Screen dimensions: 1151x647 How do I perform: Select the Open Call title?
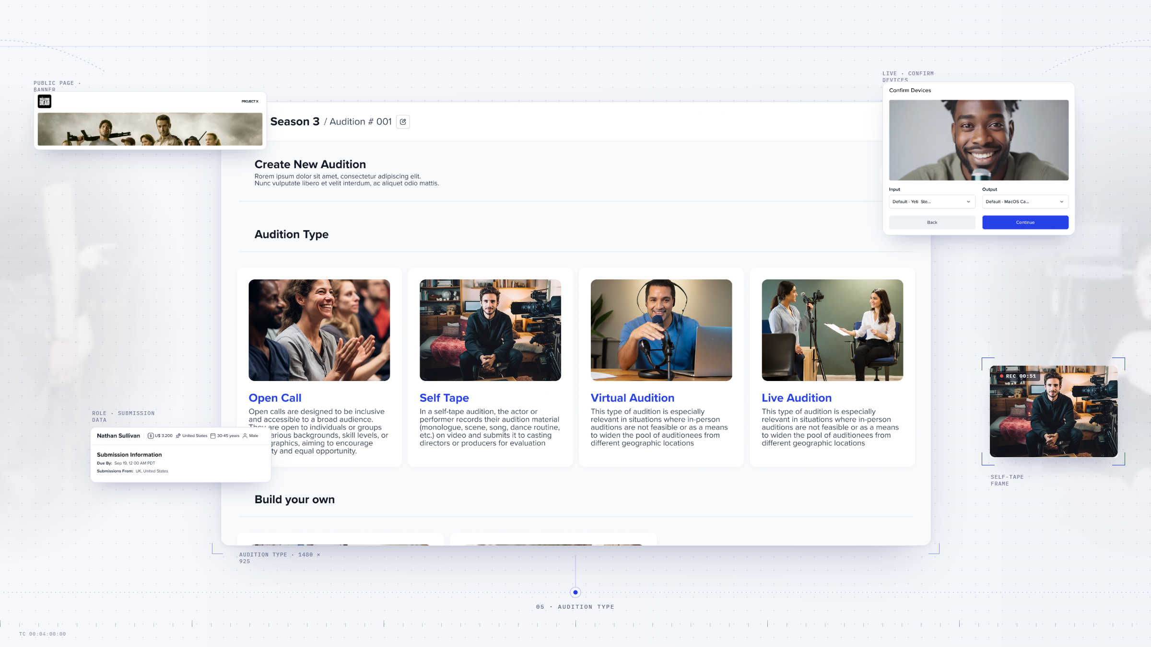click(x=275, y=398)
